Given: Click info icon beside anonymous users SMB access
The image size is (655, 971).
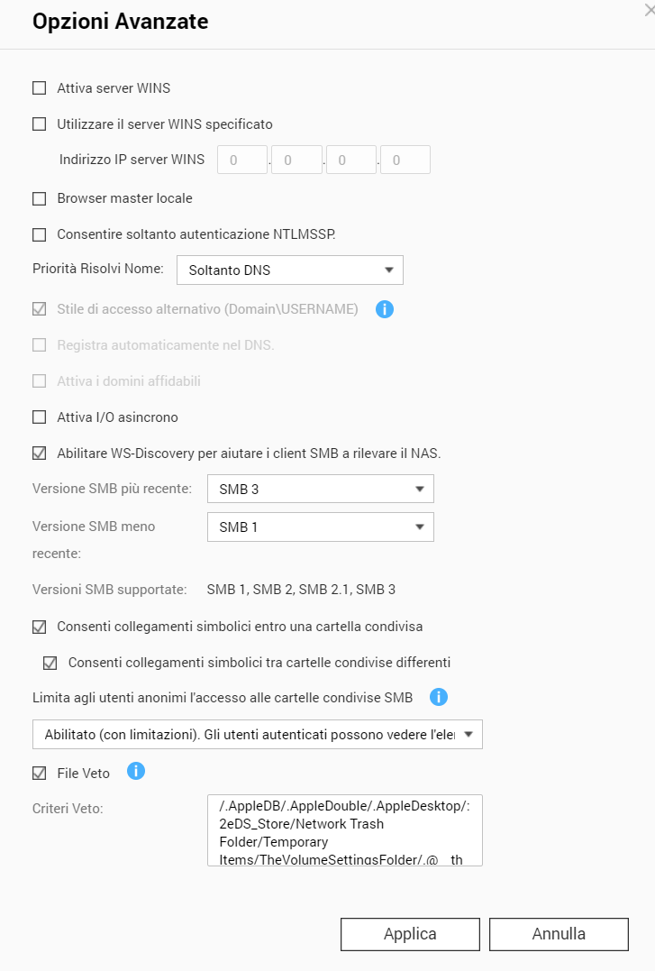Looking at the screenshot, I should [439, 697].
